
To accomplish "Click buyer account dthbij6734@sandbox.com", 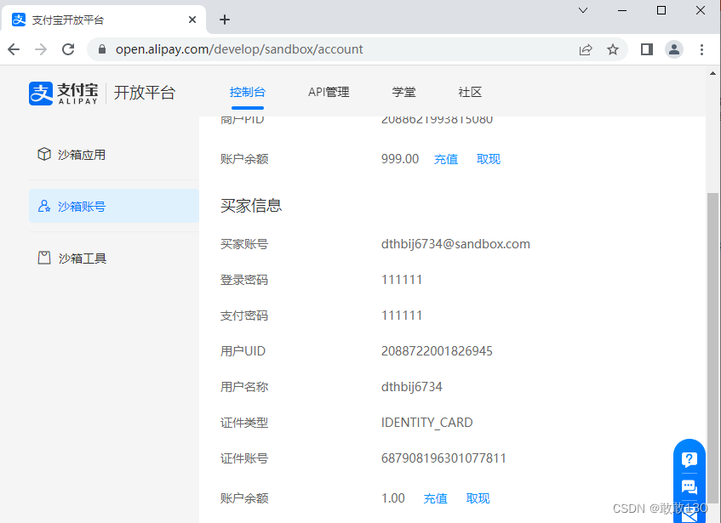I will 455,244.
